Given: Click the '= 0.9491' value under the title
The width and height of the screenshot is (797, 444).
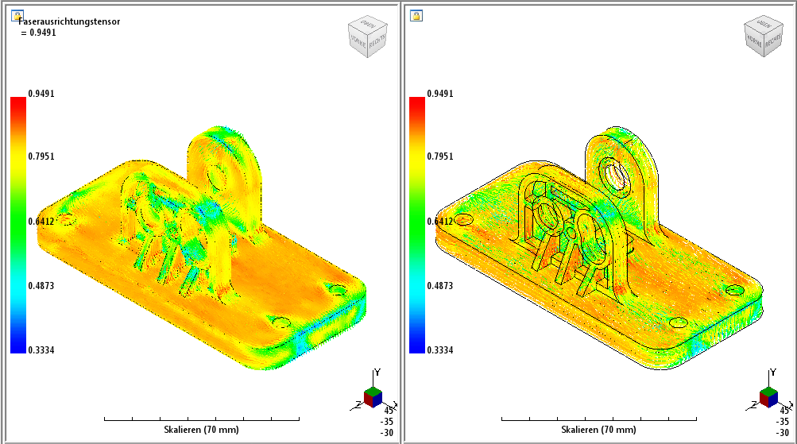Looking at the screenshot, I should click(39, 33).
